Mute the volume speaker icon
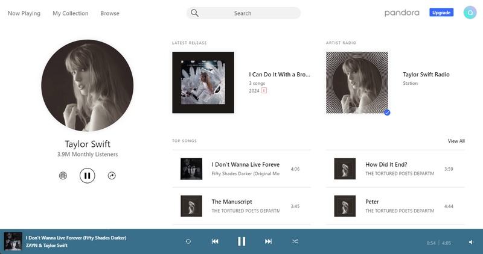 point(471,242)
